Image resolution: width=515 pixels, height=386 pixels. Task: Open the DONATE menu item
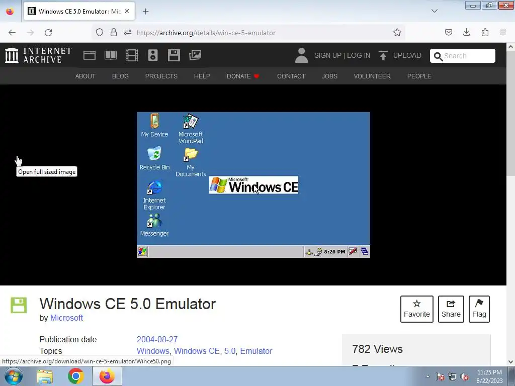[x=243, y=76]
